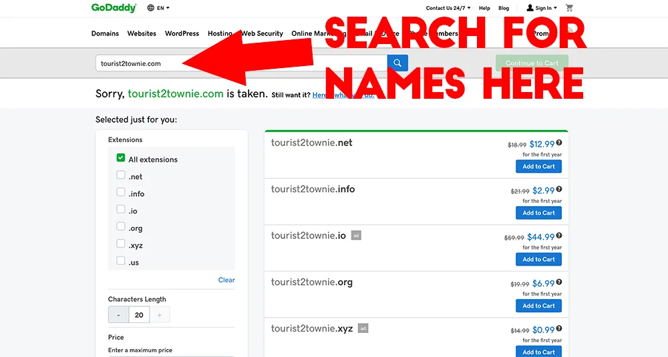Viewport: 668px width, 357px height.
Task: Expand the Contact Us 24/7 dropdown
Action: 448,8
